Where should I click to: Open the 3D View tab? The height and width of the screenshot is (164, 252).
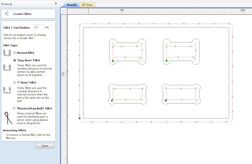coord(87,5)
